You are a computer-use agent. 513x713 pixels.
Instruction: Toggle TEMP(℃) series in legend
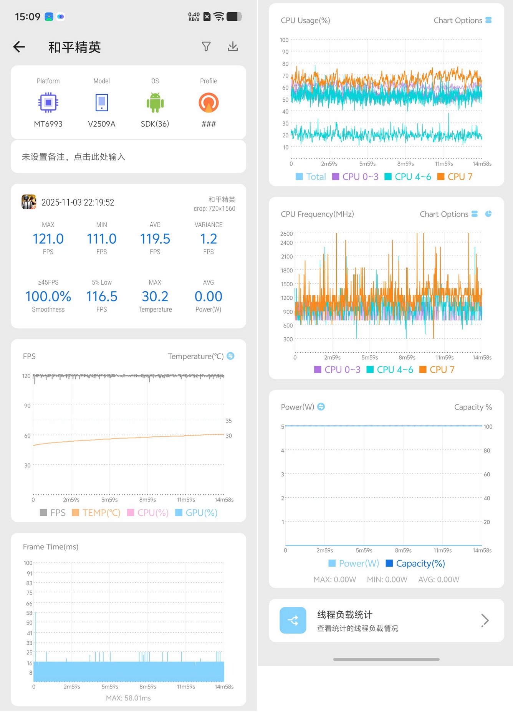(x=96, y=513)
